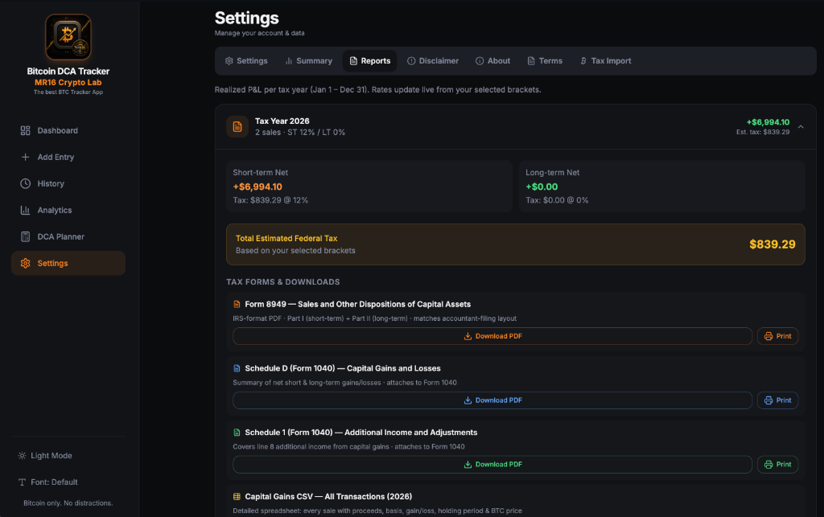824x517 pixels.
Task: Click the TAX FORMS & DOWNLOADS heading
Action: (282, 282)
